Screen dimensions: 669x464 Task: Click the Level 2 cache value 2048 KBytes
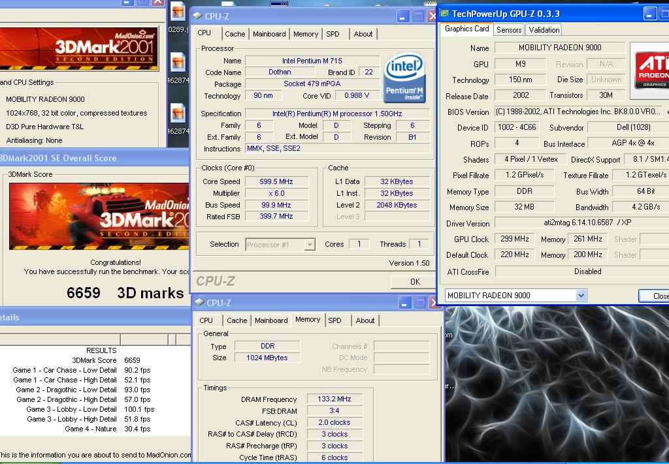[x=397, y=205]
